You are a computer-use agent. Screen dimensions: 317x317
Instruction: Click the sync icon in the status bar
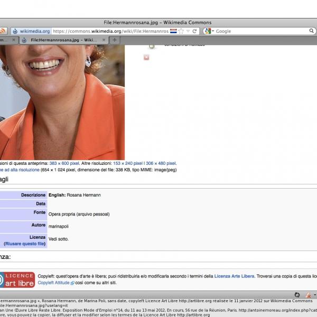(297, 295)
